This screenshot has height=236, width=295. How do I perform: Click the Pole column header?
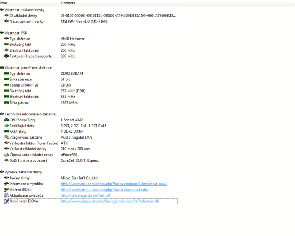[29, 3]
